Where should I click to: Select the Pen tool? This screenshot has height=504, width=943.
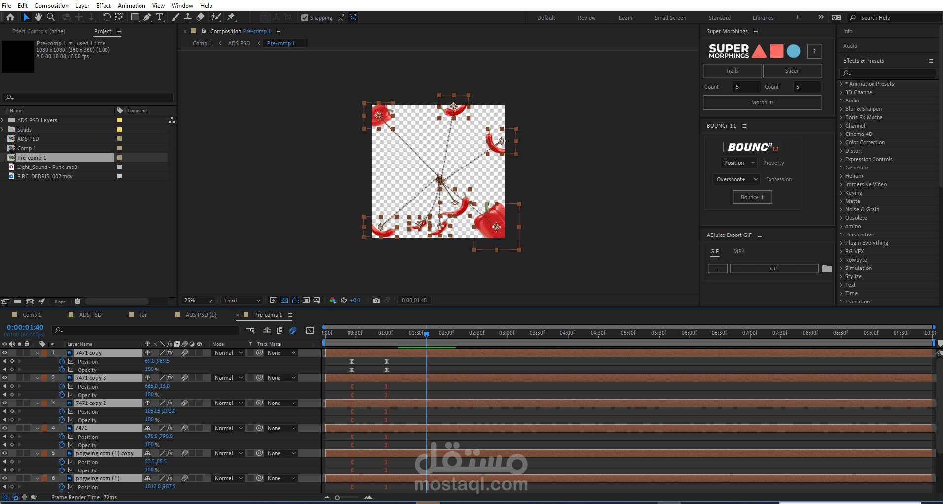click(147, 17)
